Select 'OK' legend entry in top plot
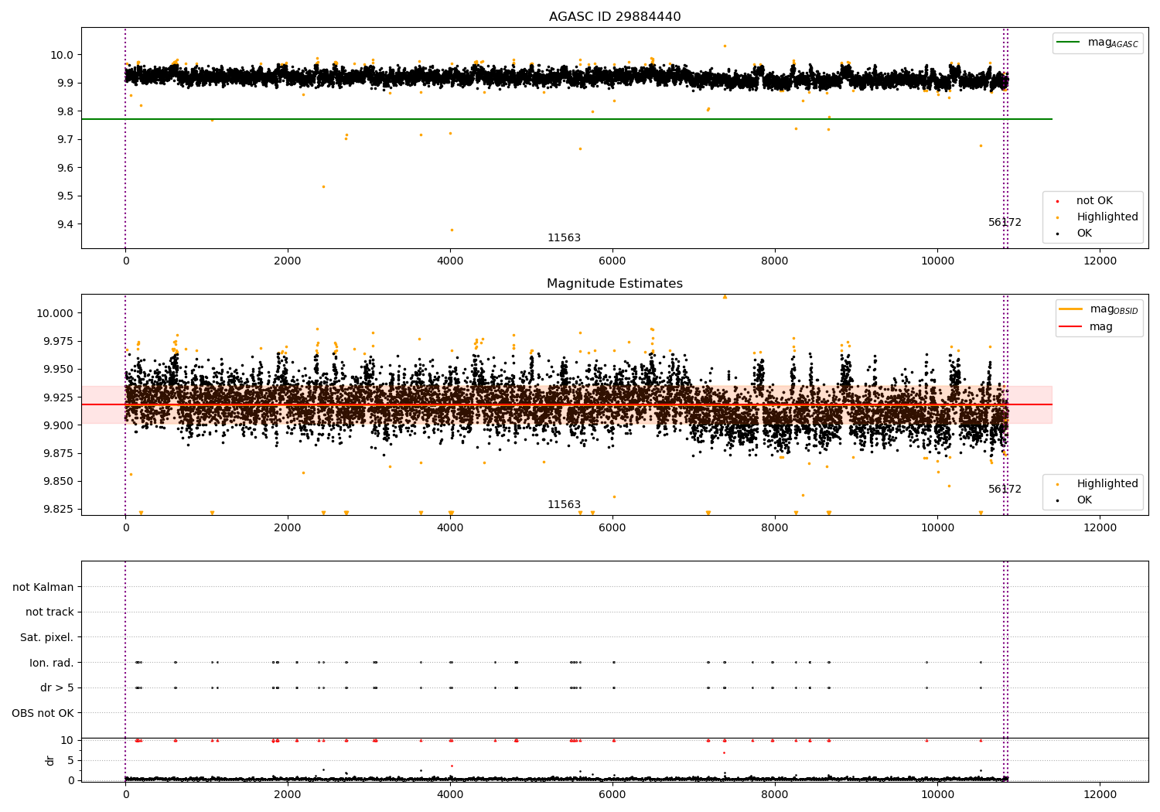Viewport: 1160px width, 812px height. coord(1083,234)
